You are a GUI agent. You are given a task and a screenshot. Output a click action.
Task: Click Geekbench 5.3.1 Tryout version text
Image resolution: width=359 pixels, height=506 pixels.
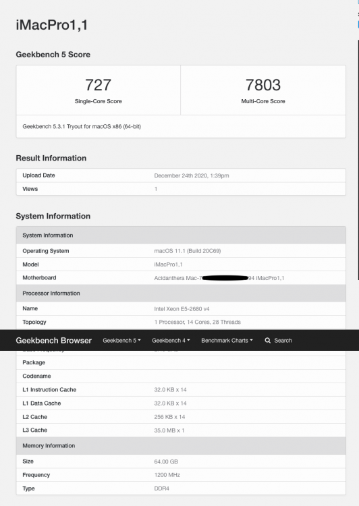click(x=82, y=127)
